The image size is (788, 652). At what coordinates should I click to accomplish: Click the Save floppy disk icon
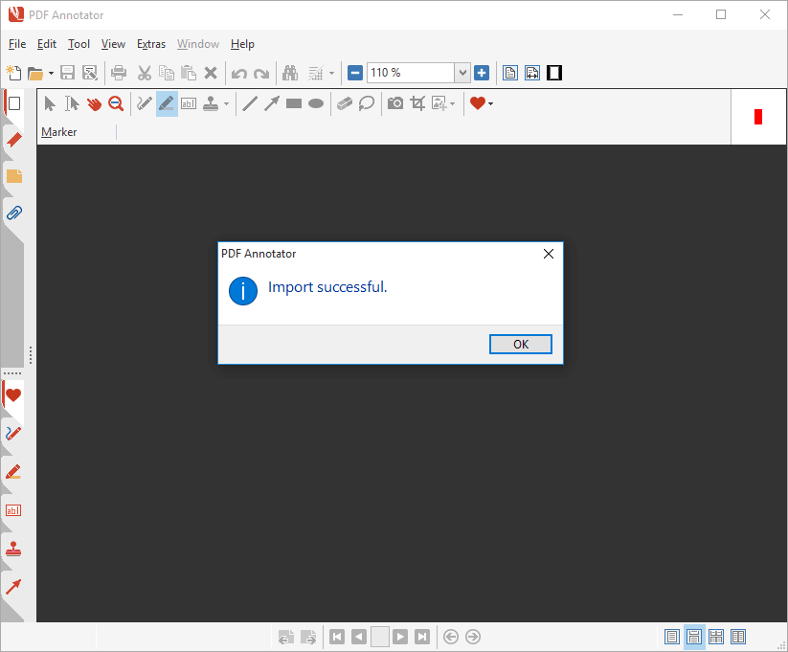pos(67,73)
